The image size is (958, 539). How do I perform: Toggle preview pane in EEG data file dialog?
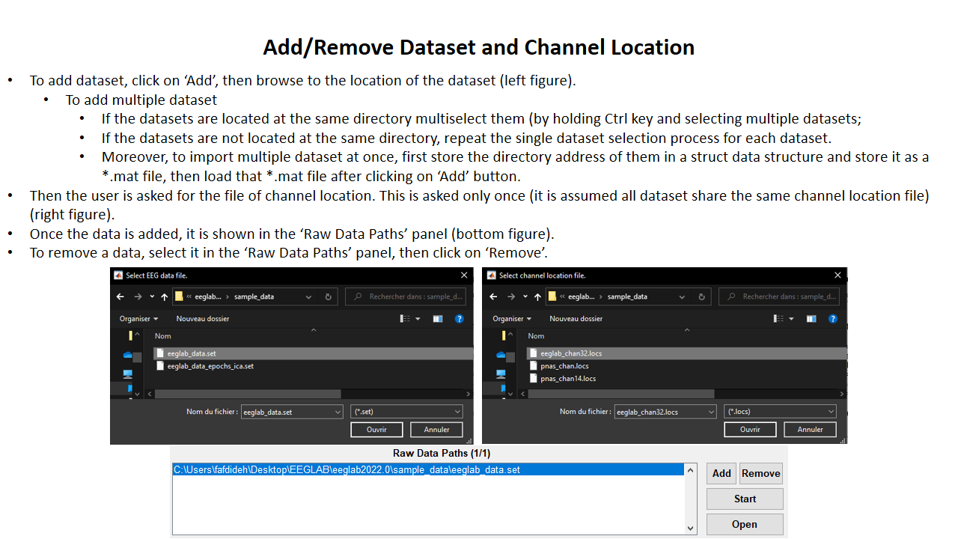coord(438,319)
